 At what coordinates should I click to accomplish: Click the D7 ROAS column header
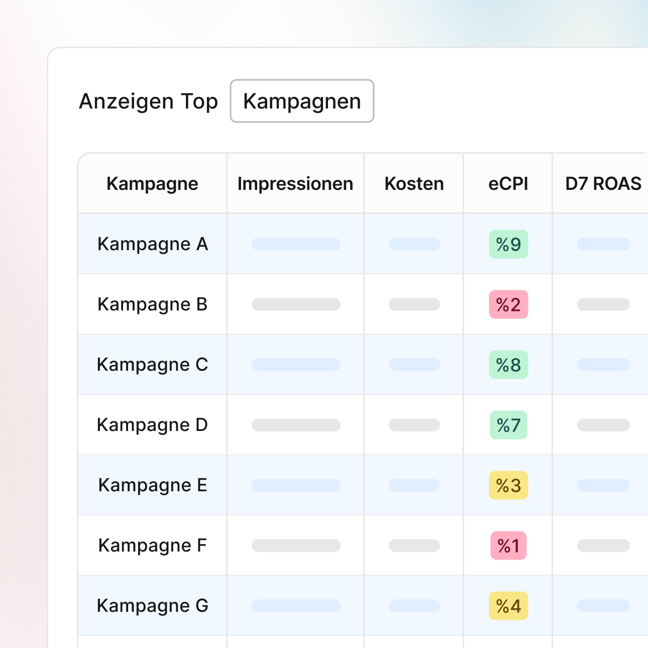click(x=603, y=184)
